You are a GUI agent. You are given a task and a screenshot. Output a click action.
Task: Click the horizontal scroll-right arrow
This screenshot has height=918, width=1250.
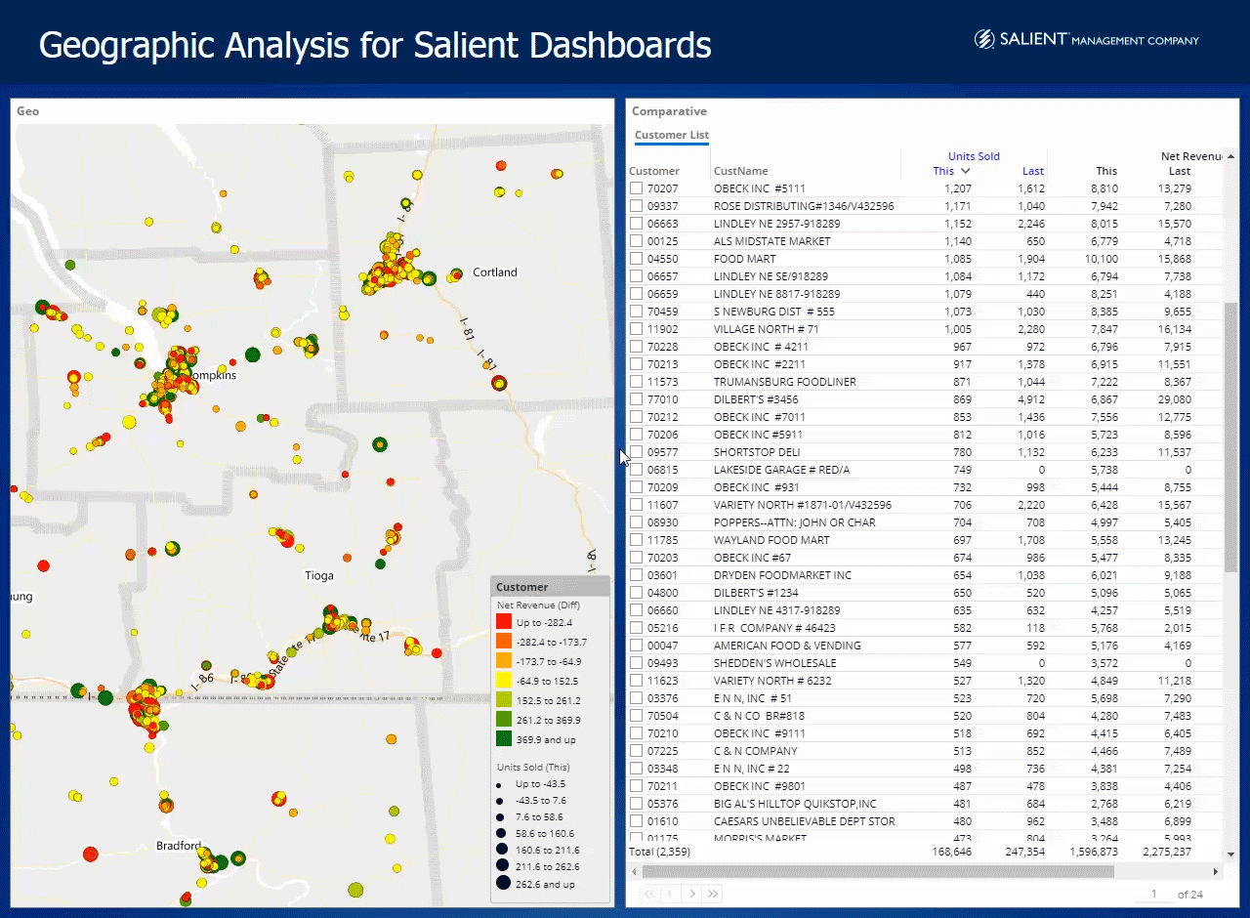coord(1216,871)
